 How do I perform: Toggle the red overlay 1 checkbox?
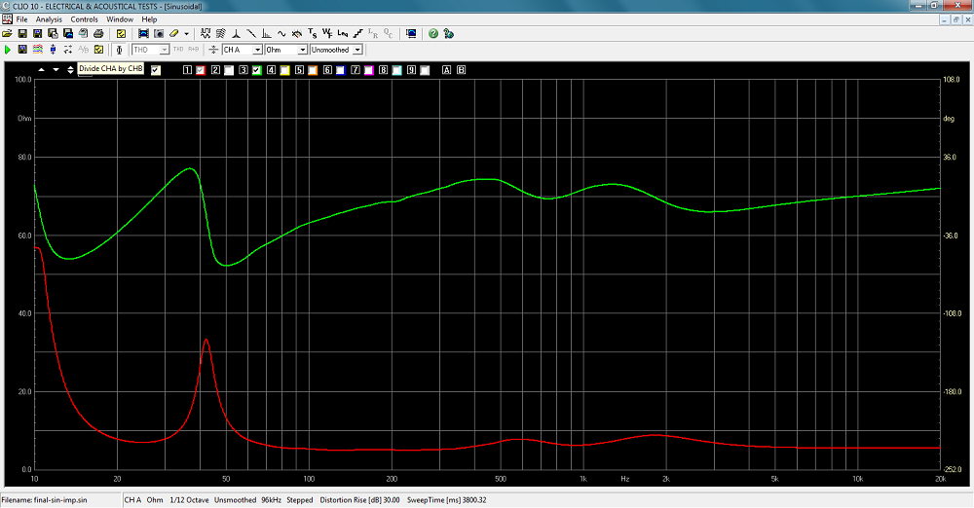(201, 70)
